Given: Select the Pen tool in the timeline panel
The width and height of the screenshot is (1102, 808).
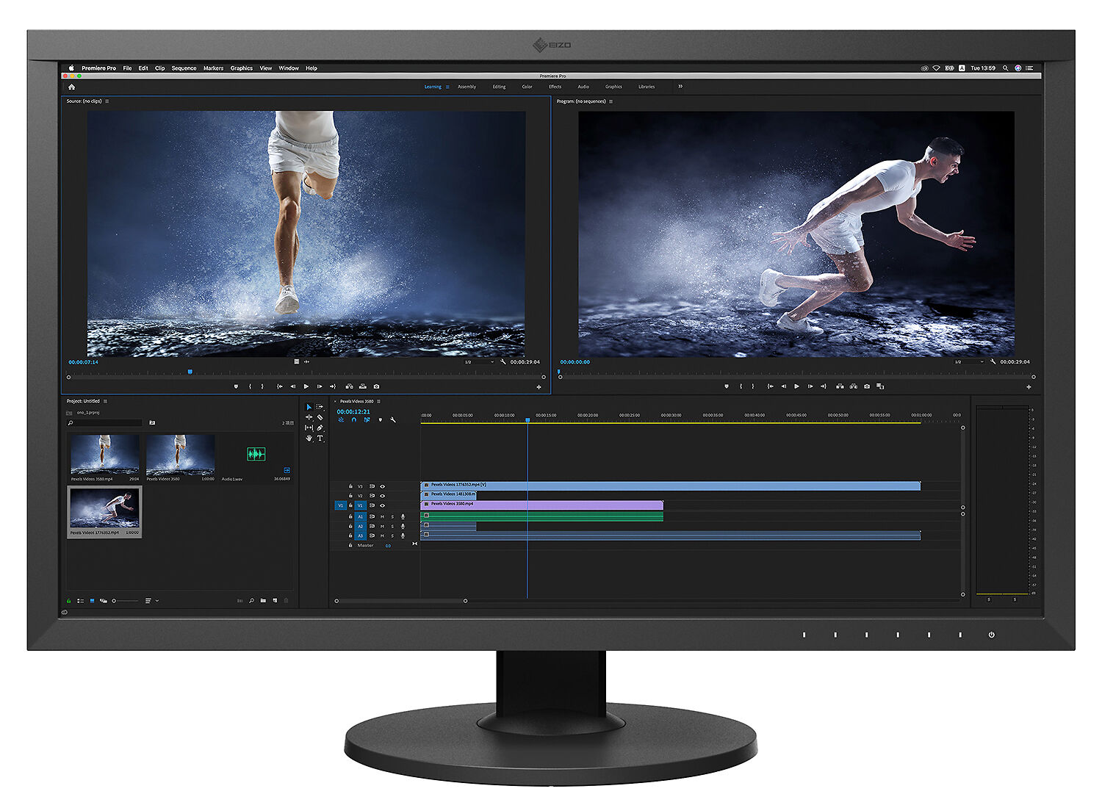Looking at the screenshot, I should click(320, 428).
